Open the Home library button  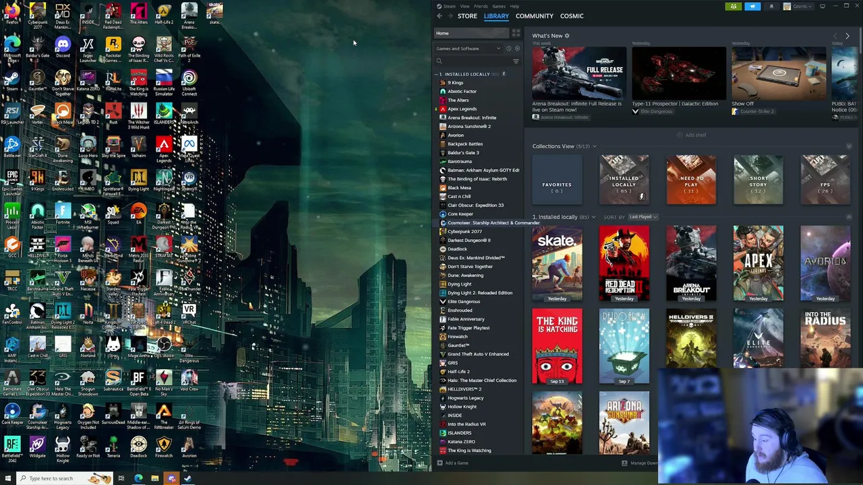[471, 33]
